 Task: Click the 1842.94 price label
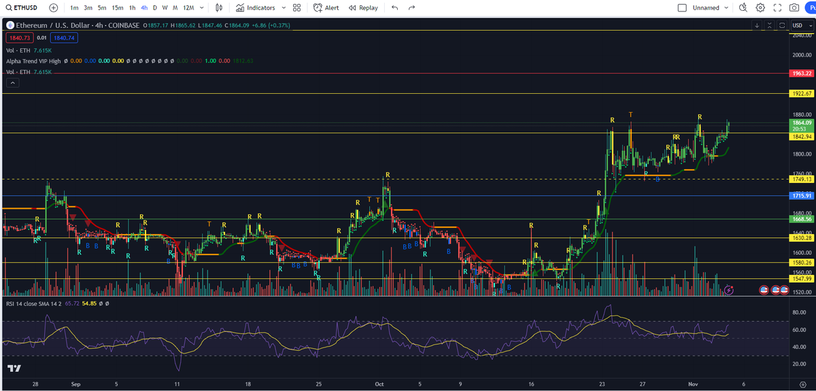point(802,137)
